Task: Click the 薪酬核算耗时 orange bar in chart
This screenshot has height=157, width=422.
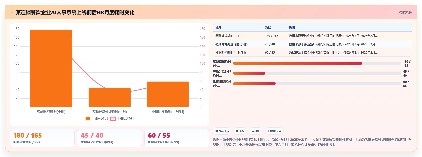Action: (51, 68)
